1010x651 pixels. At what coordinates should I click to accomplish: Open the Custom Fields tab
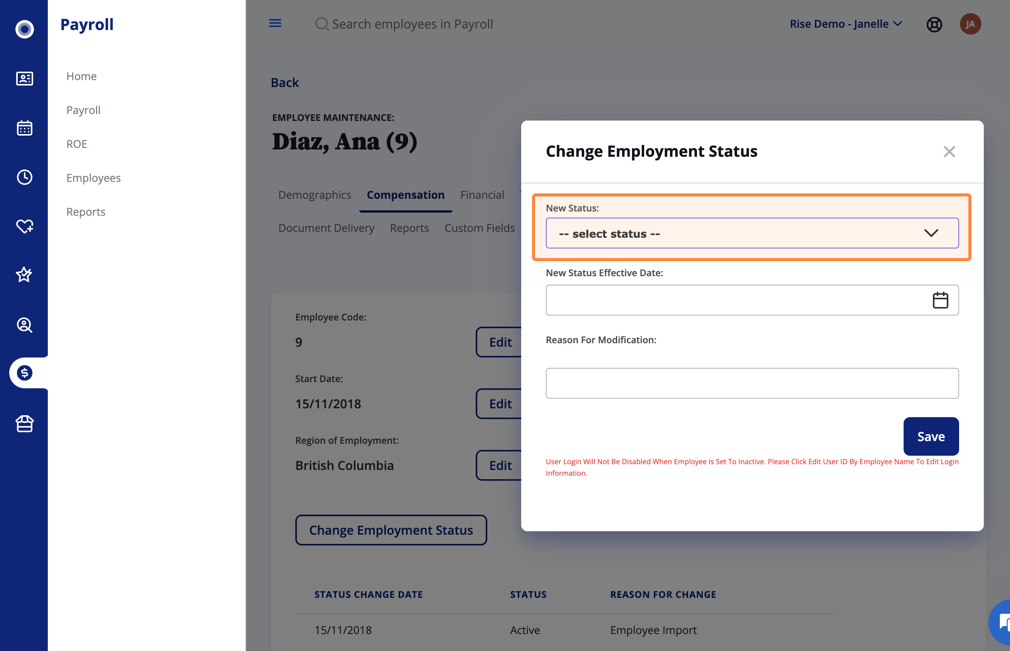(x=479, y=228)
